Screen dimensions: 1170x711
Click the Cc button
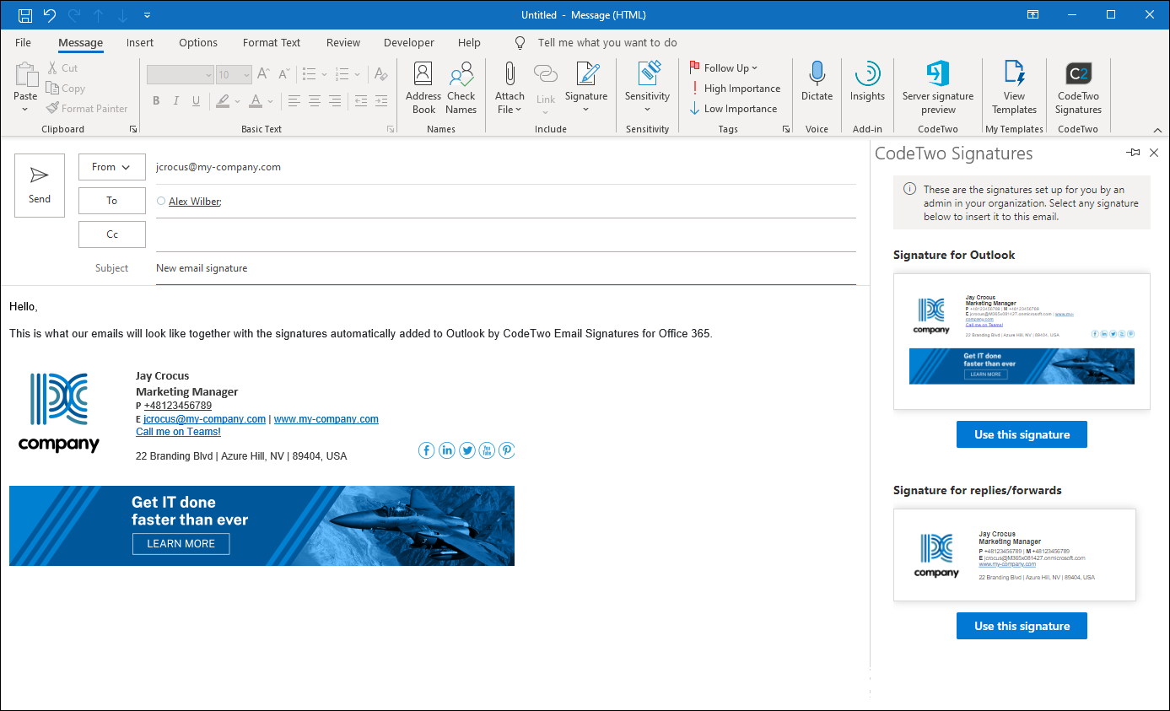[x=112, y=234]
